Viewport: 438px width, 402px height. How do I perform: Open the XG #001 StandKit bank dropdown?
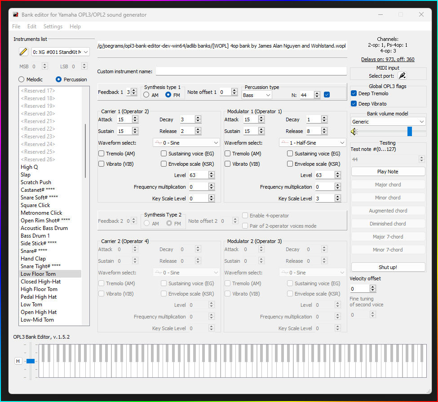pos(60,52)
